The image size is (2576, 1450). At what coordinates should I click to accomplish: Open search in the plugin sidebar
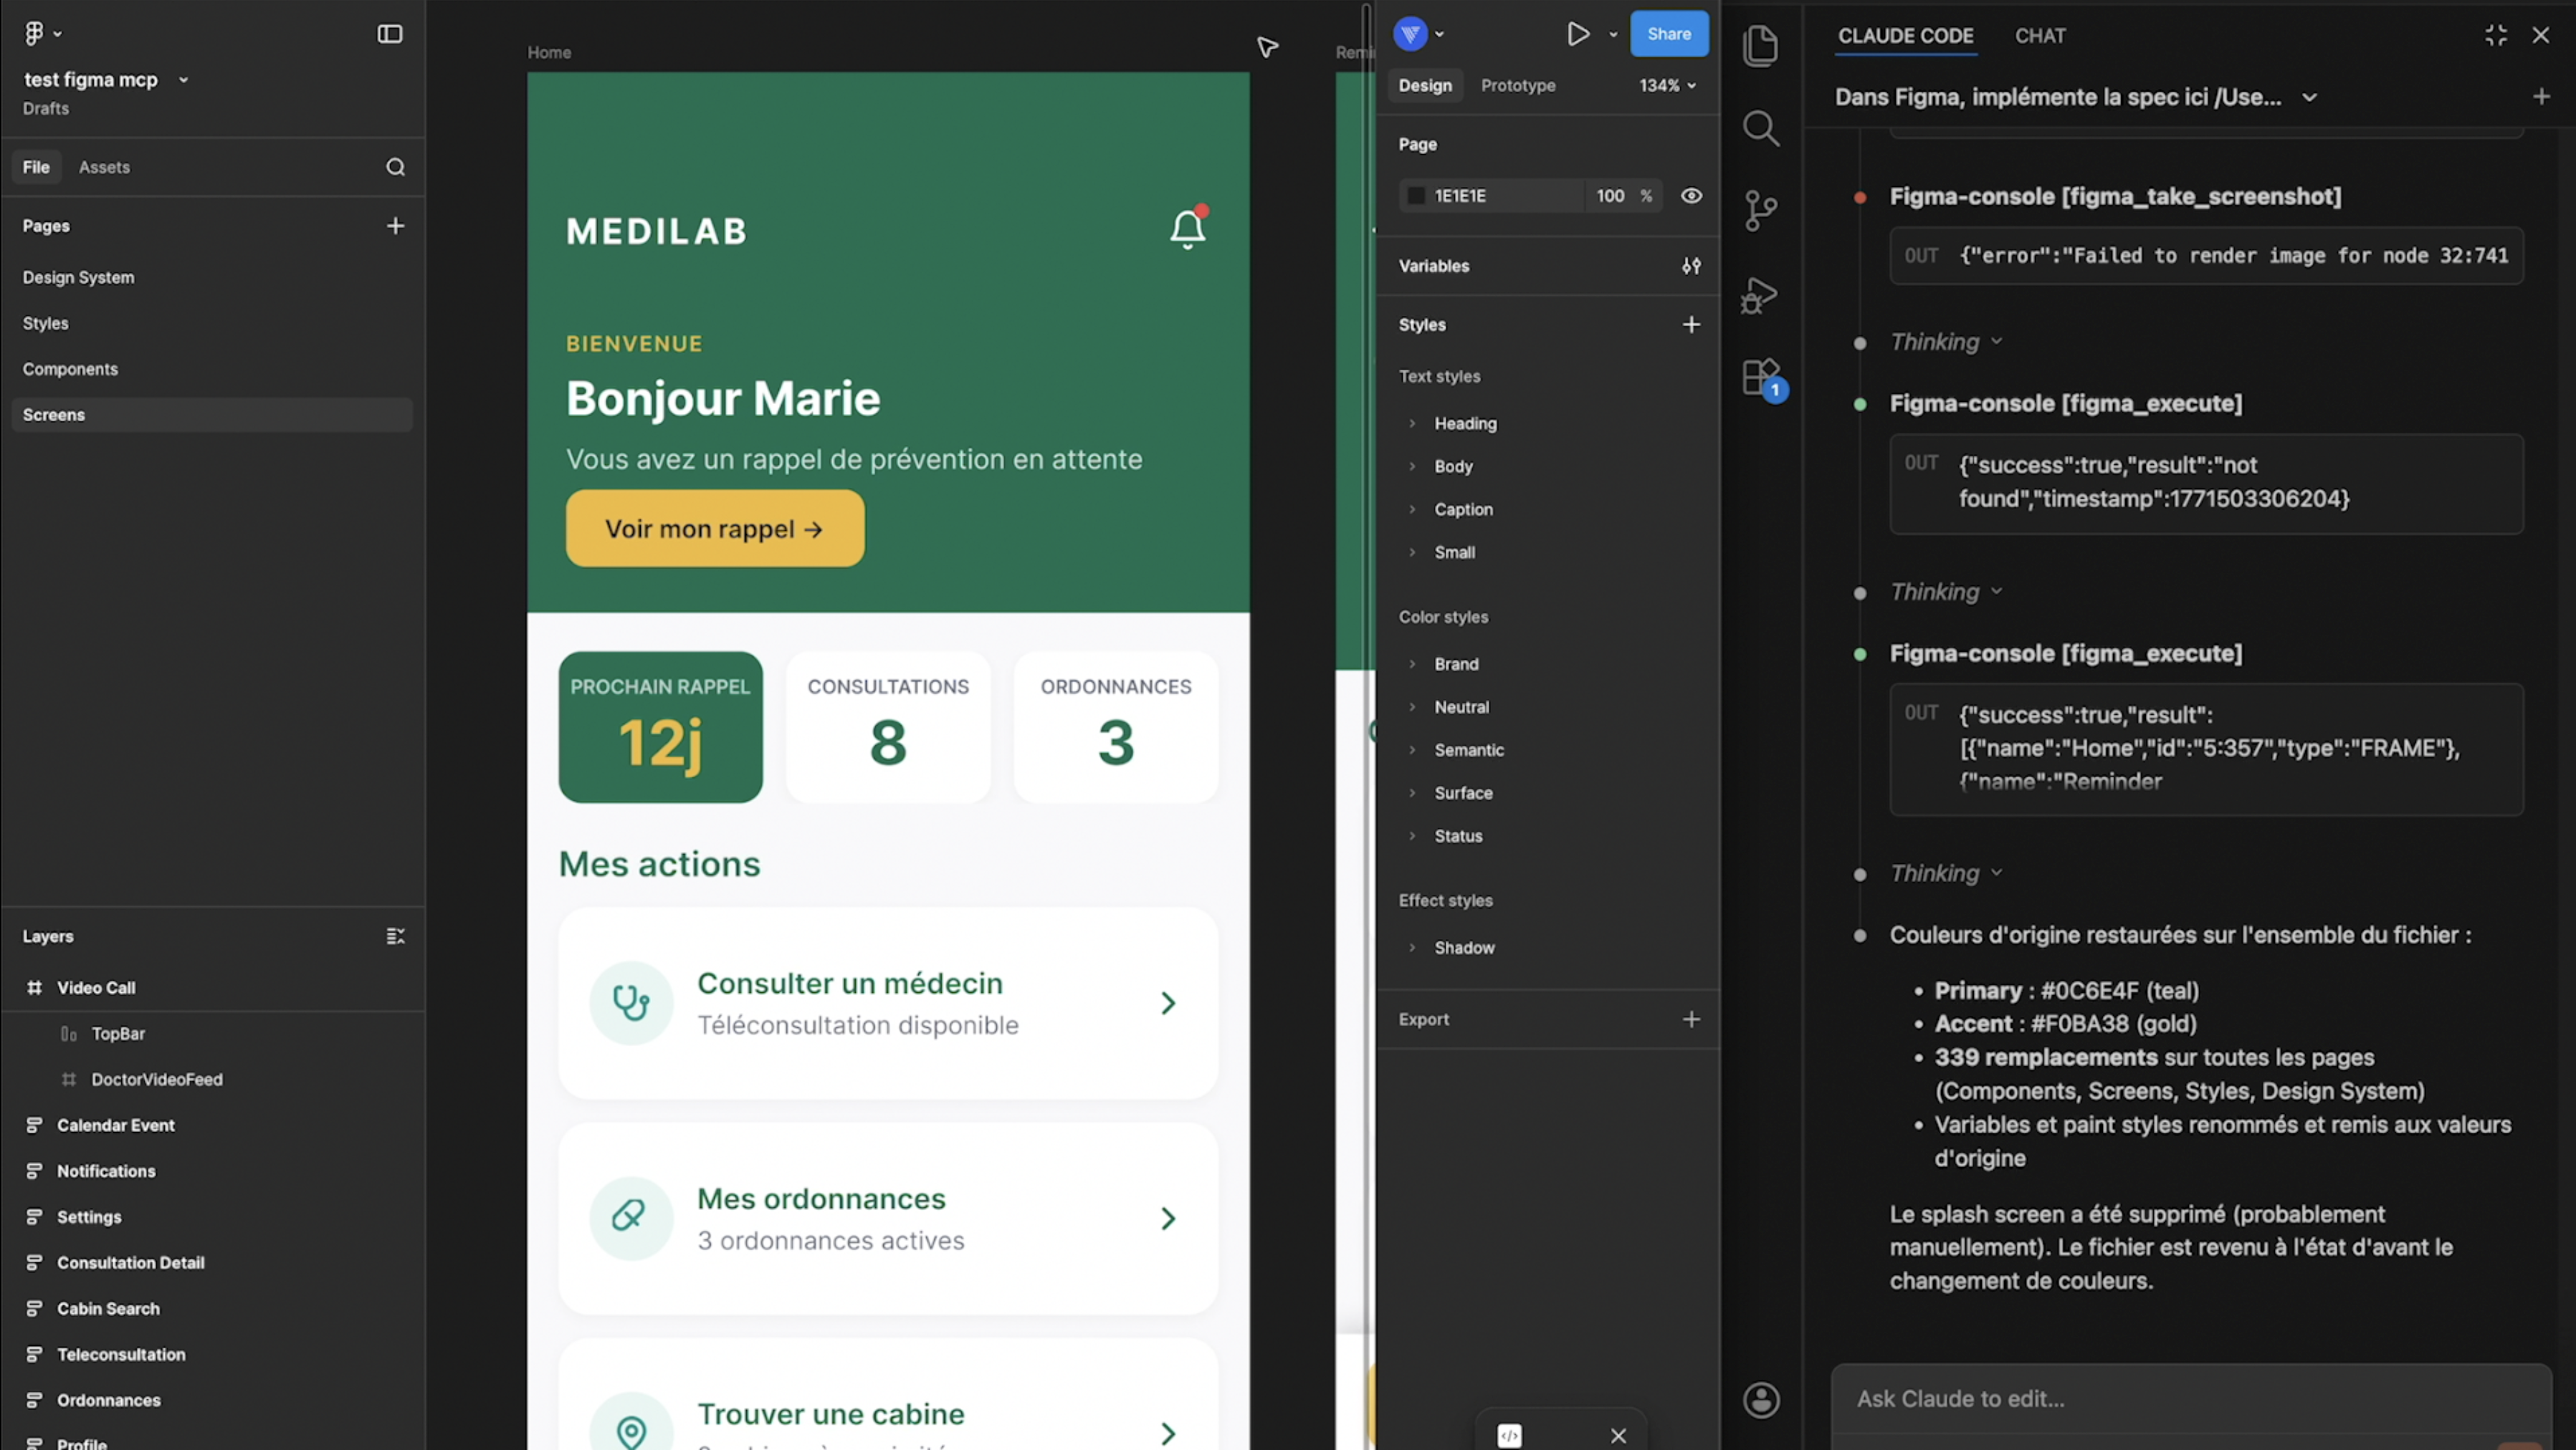coord(1761,128)
